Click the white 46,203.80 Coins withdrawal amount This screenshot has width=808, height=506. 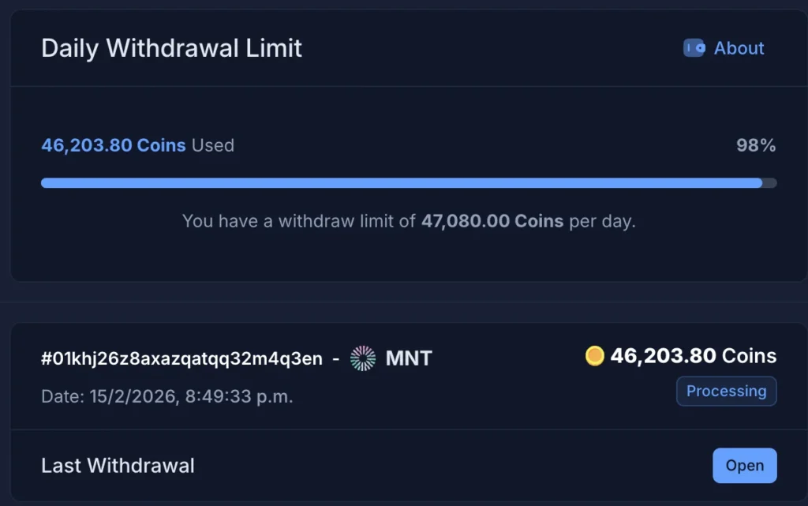tap(693, 356)
